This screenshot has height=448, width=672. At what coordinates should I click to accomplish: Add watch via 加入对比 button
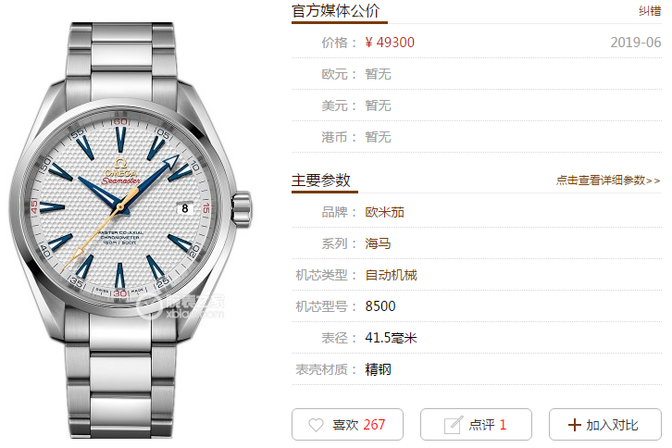pos(605,425)
